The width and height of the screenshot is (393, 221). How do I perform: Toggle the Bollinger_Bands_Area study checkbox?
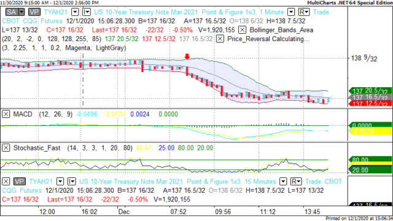click(242, 30)
